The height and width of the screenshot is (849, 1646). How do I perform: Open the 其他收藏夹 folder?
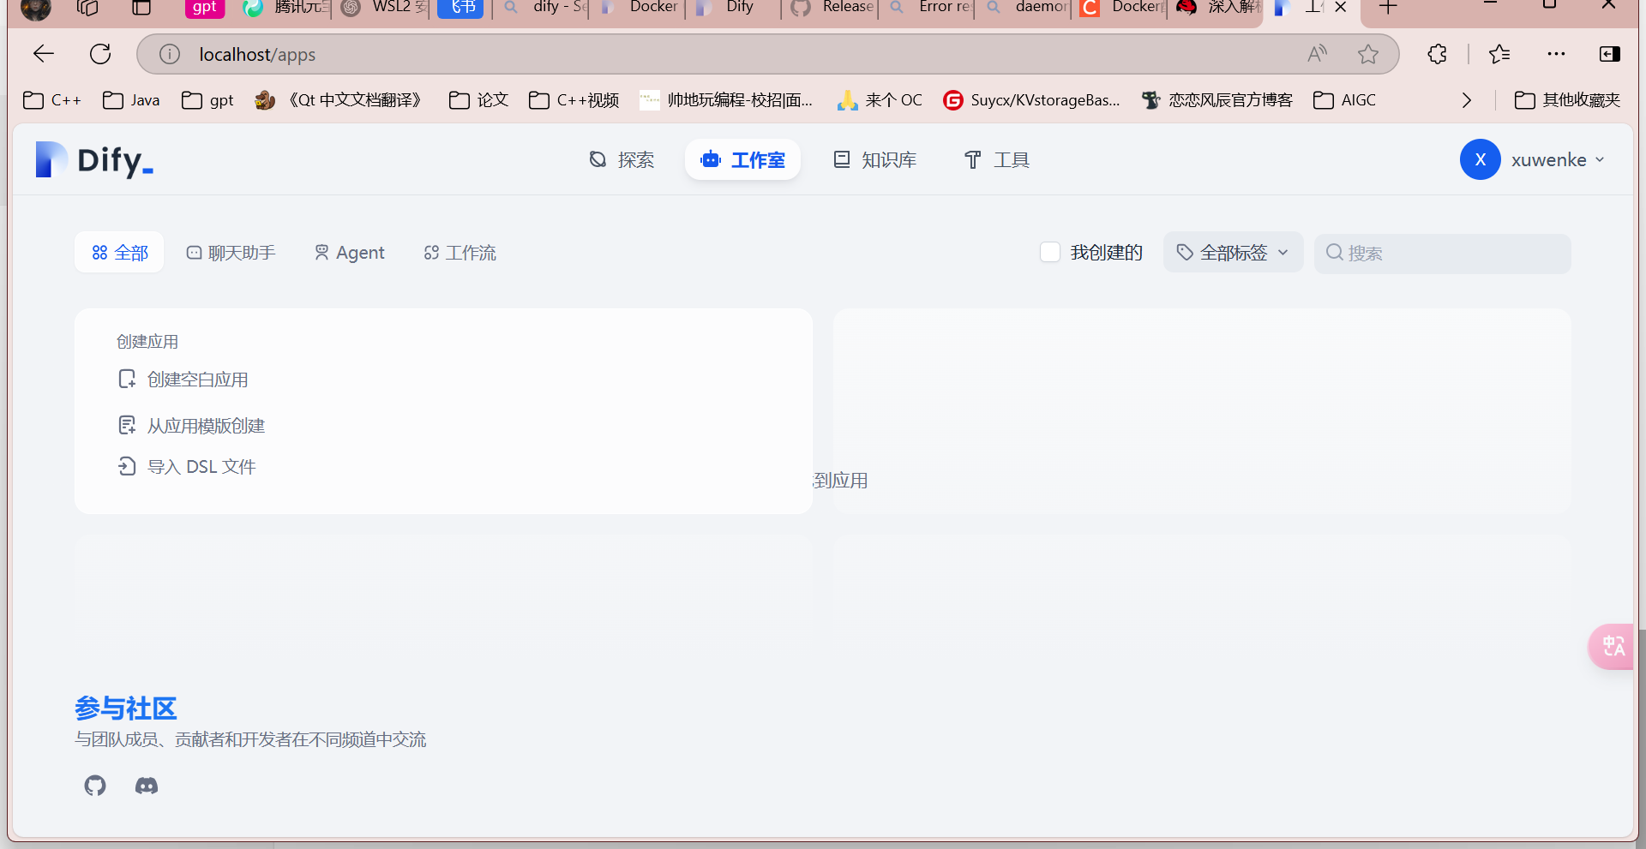pos(1567,100)
